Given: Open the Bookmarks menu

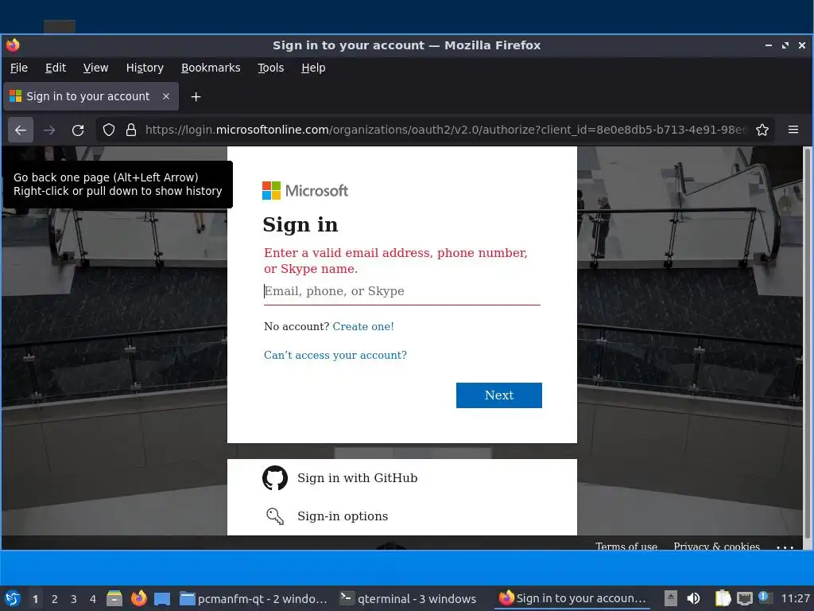Looking at the screenshot, I should click(x=211, y=68).
